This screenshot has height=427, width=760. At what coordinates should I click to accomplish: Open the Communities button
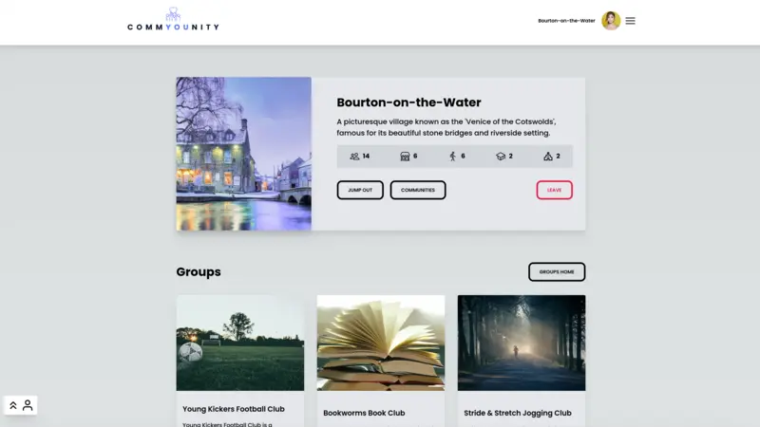[x=418, y=191]
